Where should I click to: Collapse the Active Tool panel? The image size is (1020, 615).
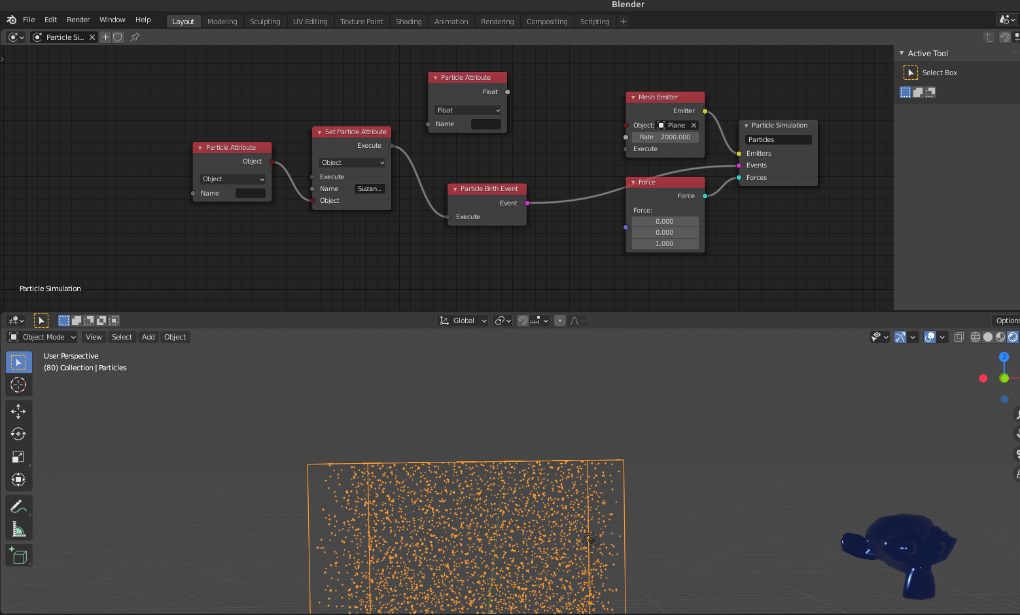(x=902, y=54)
